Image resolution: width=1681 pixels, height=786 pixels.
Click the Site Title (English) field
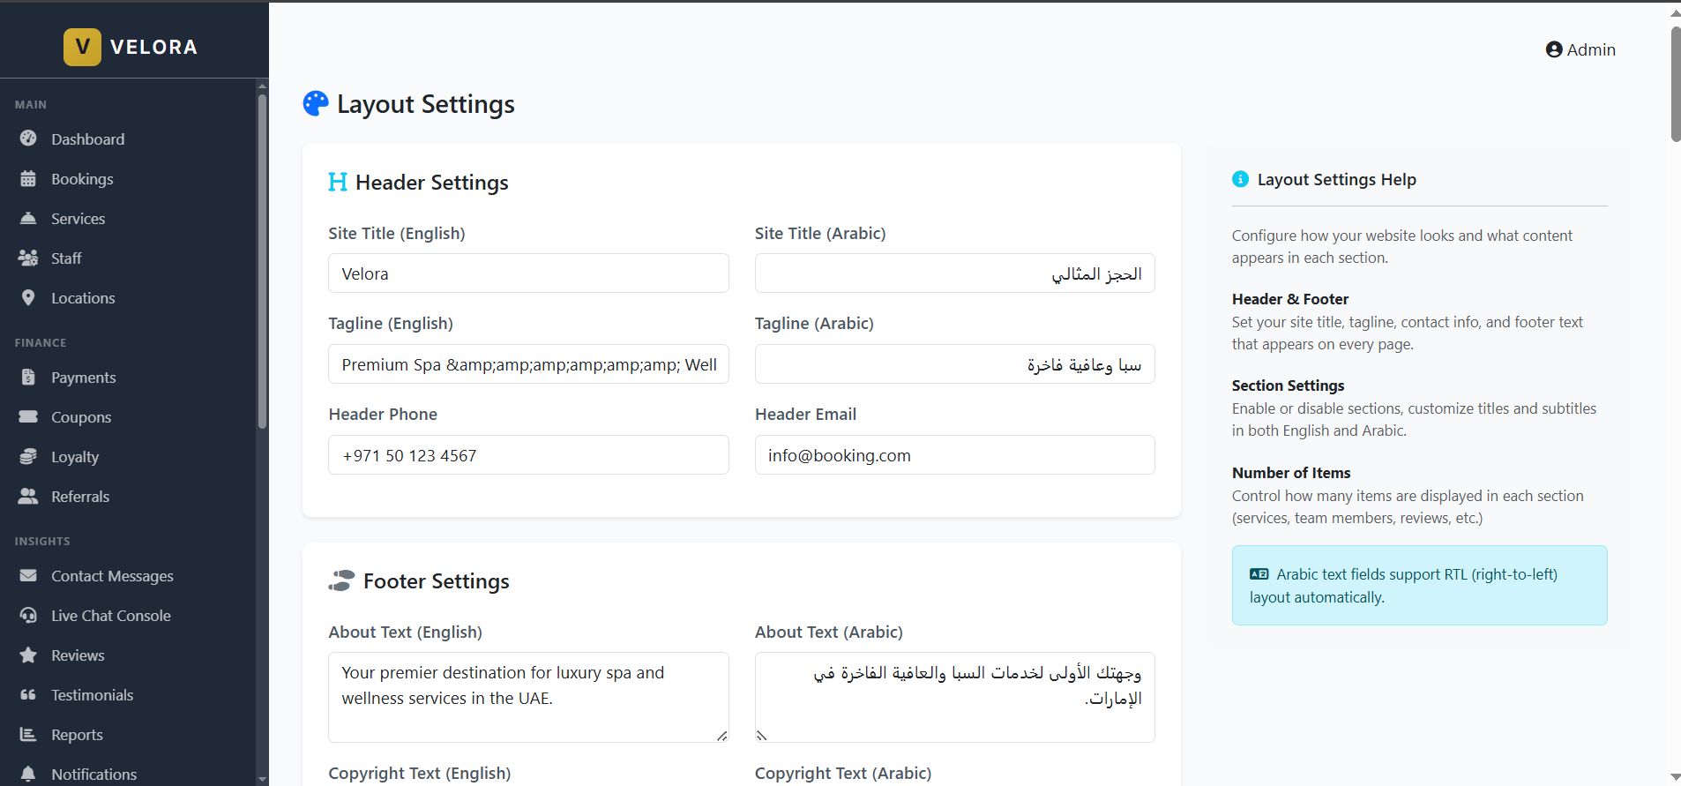click(528, 273)
